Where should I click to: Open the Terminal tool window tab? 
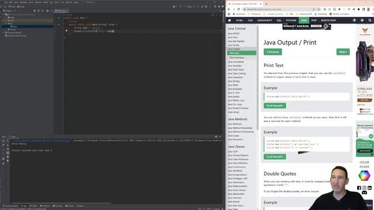pos(57,206)
